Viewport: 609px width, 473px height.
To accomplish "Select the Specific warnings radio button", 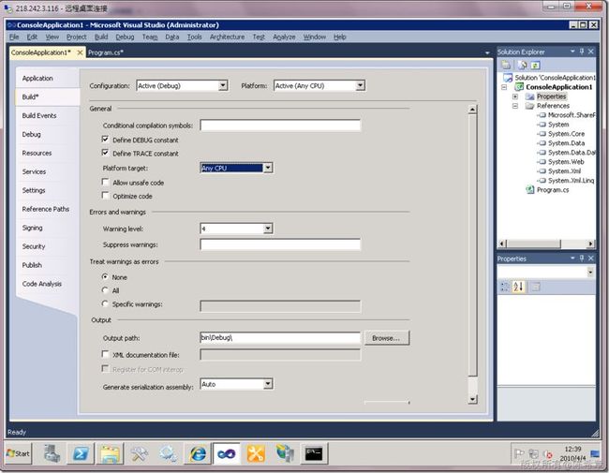I will point(105,303).
